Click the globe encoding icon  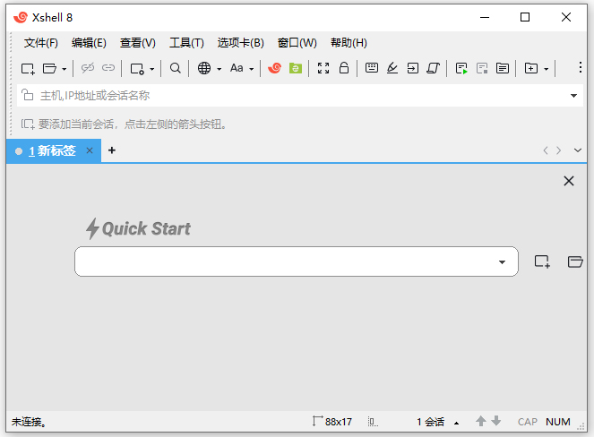pos(204,68)
